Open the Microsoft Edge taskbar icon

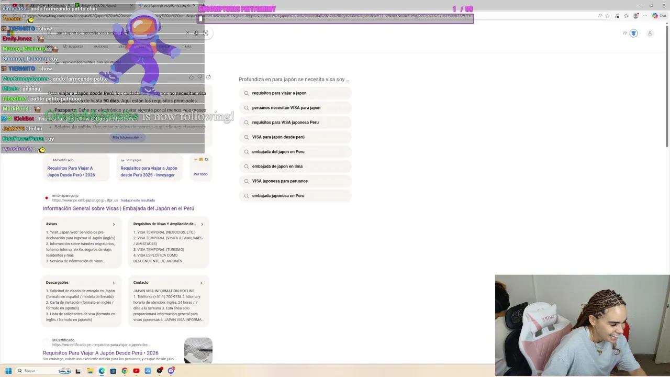point(102,371)
